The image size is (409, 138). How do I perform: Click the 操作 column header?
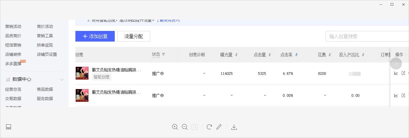point(399,55)
